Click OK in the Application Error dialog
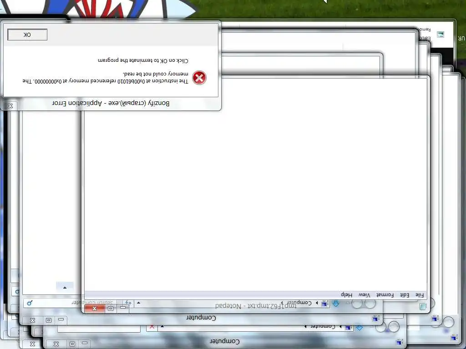466x349 pixels. pos(27,35)
